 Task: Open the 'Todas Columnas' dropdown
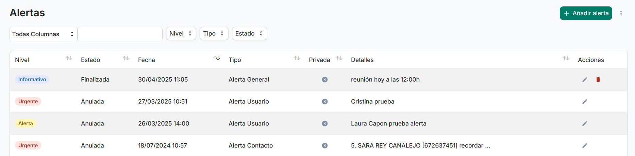click(x=43, y=34)
